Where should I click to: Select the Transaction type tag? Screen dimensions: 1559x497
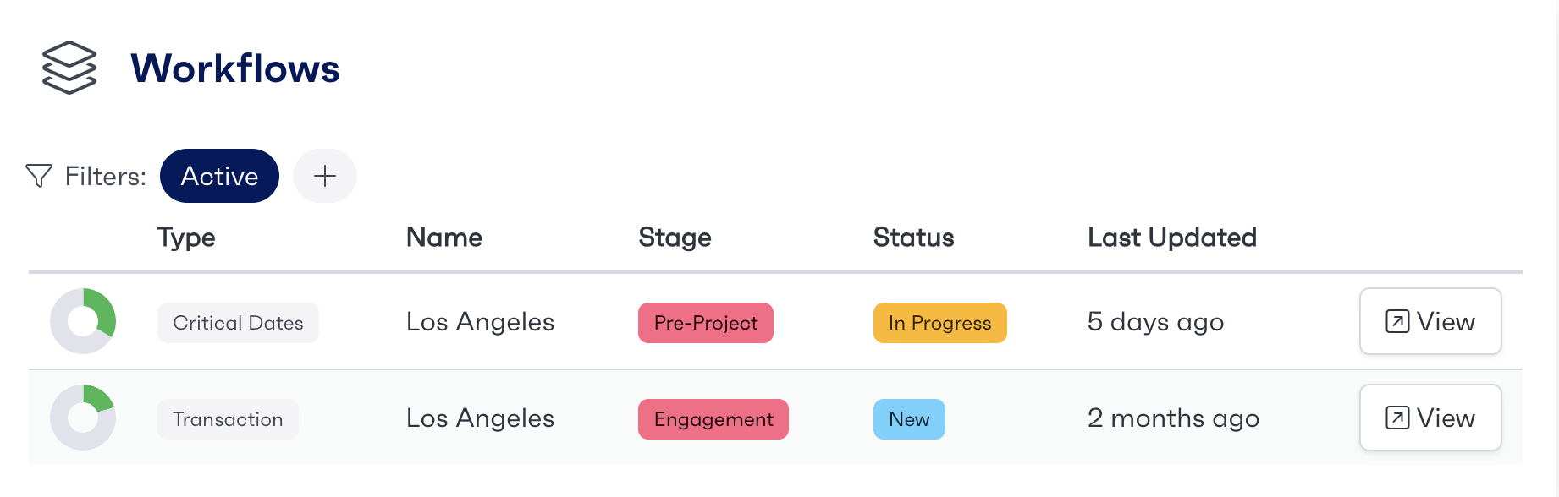click(228, 419)
